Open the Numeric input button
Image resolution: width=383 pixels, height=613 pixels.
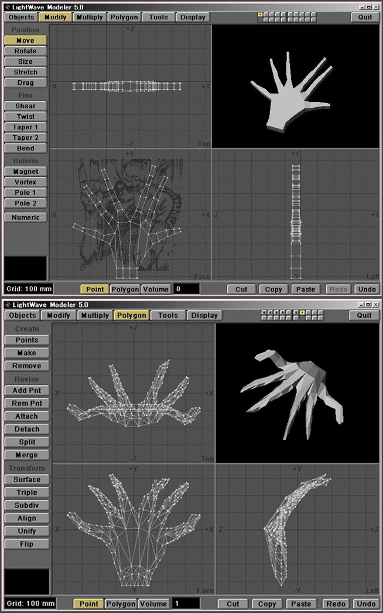[26, 217]
